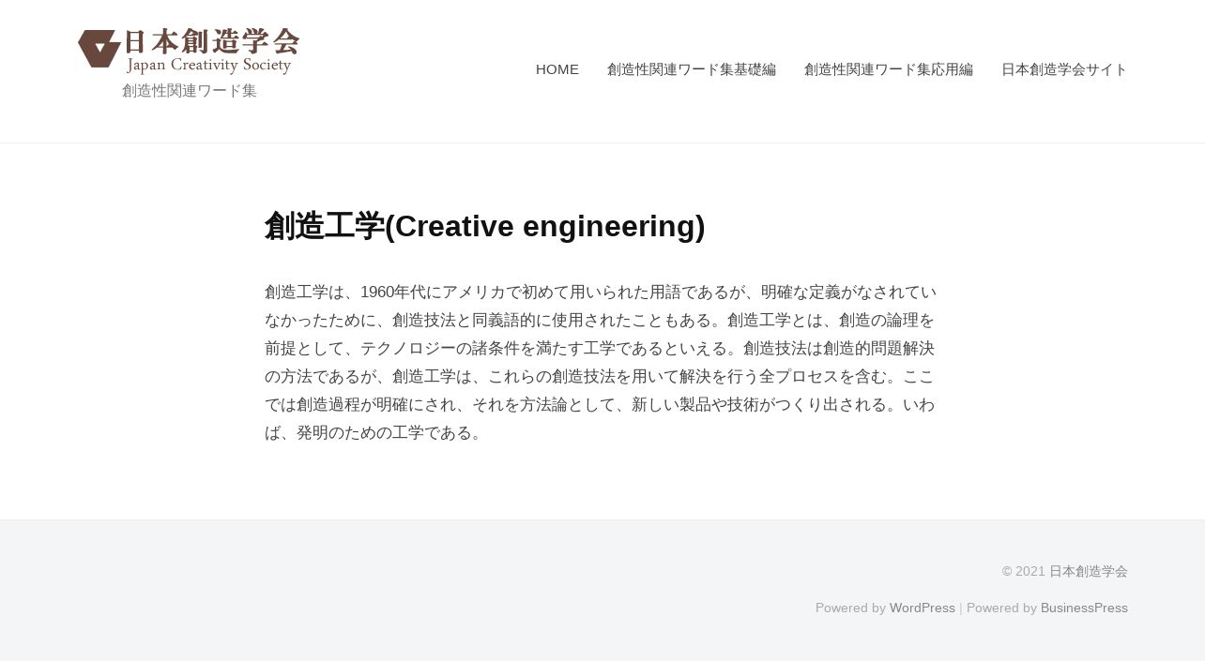Screen dimensions: 1205x661
Task: Open the WordPress footer link
Action: pyautogui.click(x=923, y=608)
